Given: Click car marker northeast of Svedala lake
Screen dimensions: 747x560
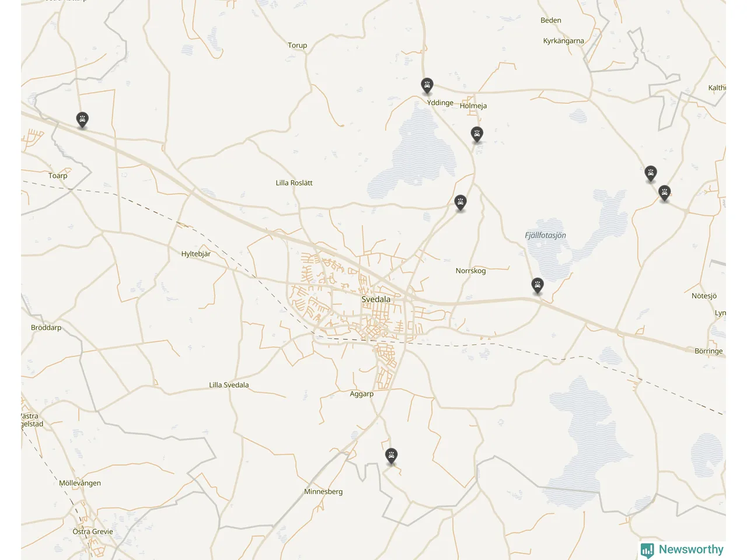Looking at the screenshot, I should coord(460,203).
